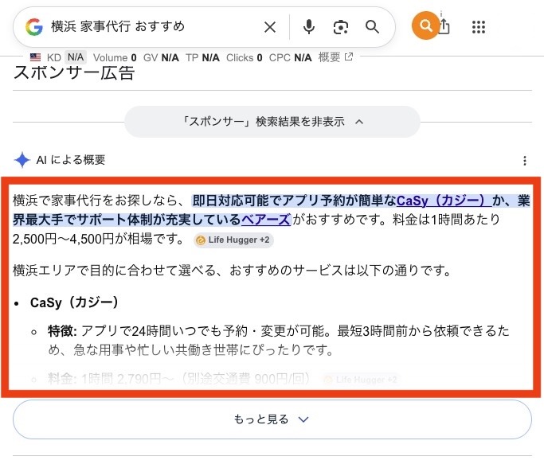Click the TP N/A metric
The image size is (544, 464).
(202, 57)
